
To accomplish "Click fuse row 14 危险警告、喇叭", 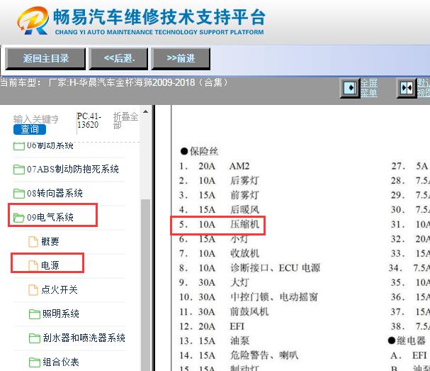I will coord(239,355).
